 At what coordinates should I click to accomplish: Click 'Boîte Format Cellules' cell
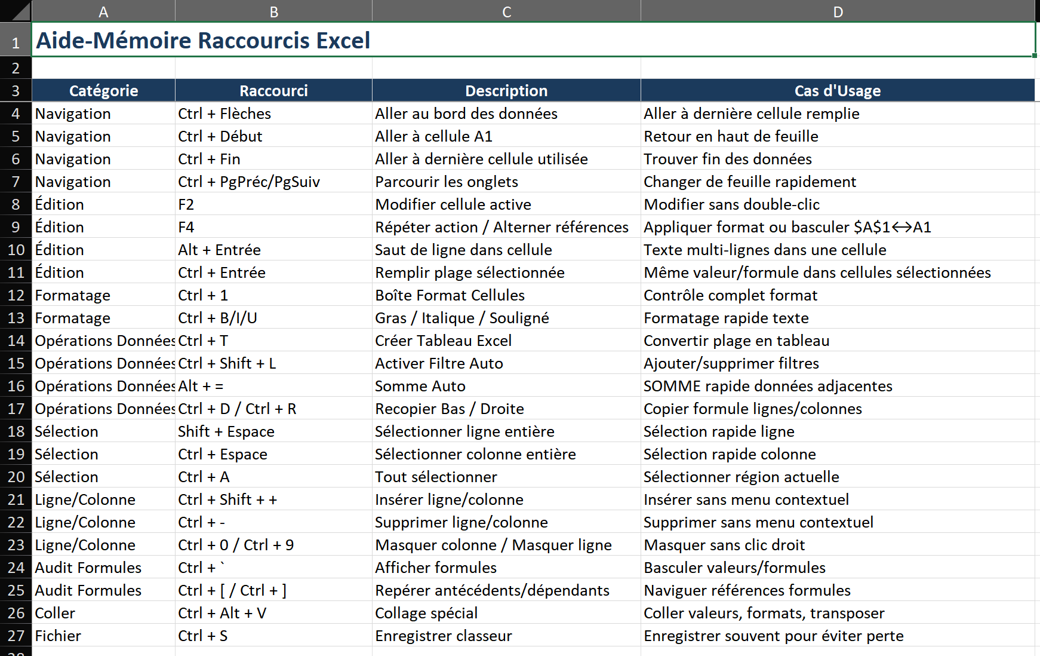point(506,295)
